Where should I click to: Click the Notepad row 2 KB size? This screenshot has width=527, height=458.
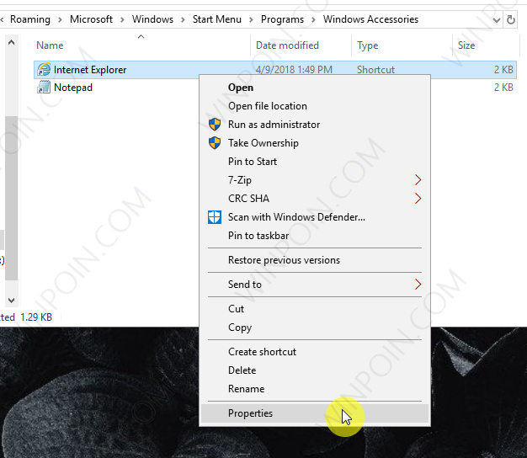[503, 88]
